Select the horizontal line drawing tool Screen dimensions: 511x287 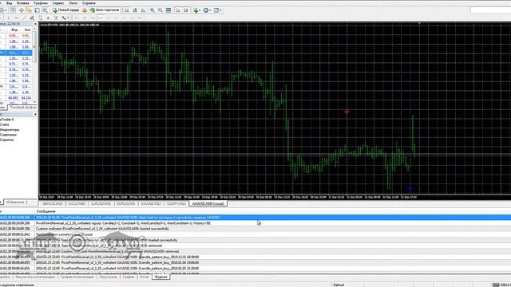point(16,18)
